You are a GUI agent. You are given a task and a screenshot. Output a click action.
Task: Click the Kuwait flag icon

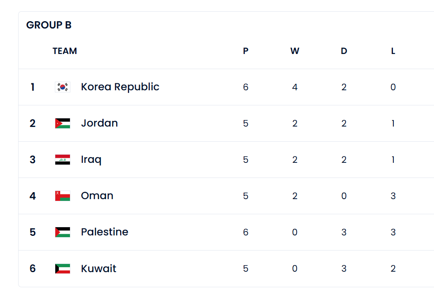coord(63,269)
